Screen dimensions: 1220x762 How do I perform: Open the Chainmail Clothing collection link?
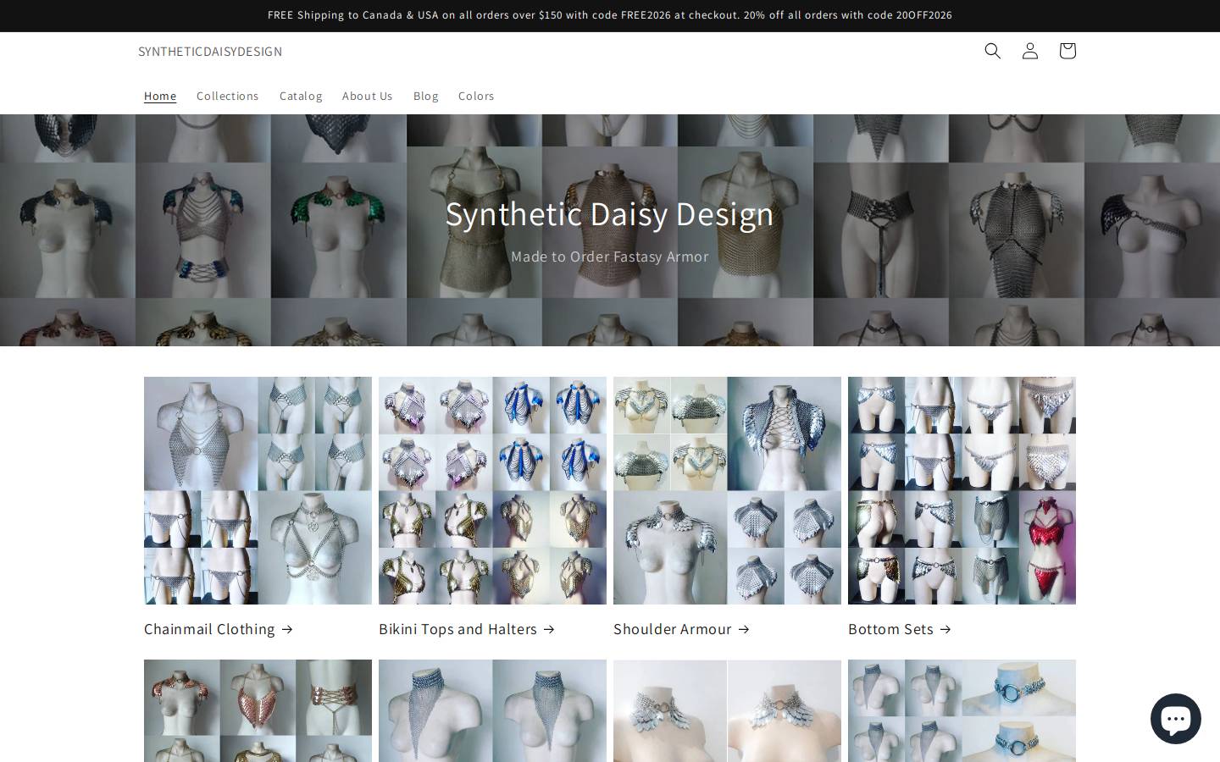(x=219, y=629)
